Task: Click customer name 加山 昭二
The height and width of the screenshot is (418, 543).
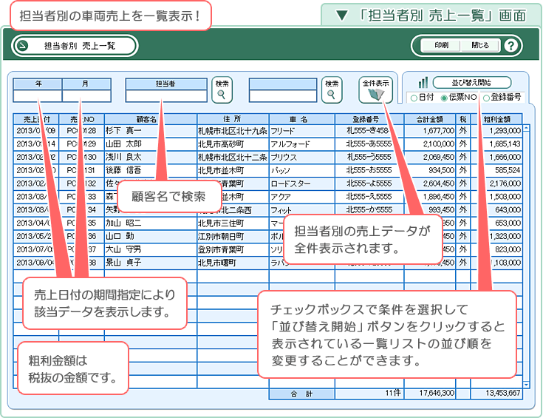Action: [123, 223]
